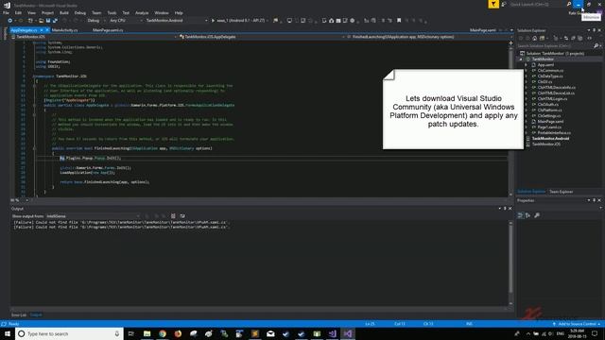The width and height of the screenshot is (605, 340).
Task: Click the feedback notification flag icon
Action: [493, 4]
